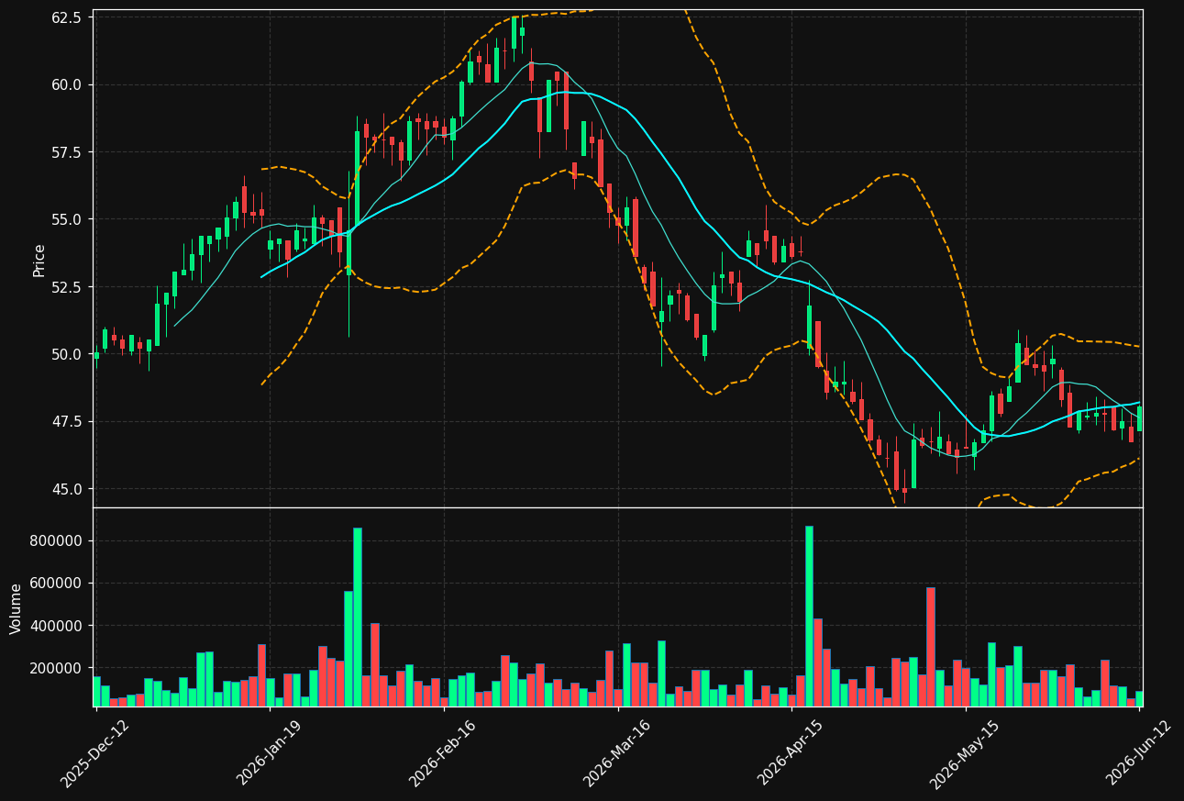Viewport: 1184px width, 801px height.
Task: Click the 400000 volume axis label
Action: tap(57, 626)
